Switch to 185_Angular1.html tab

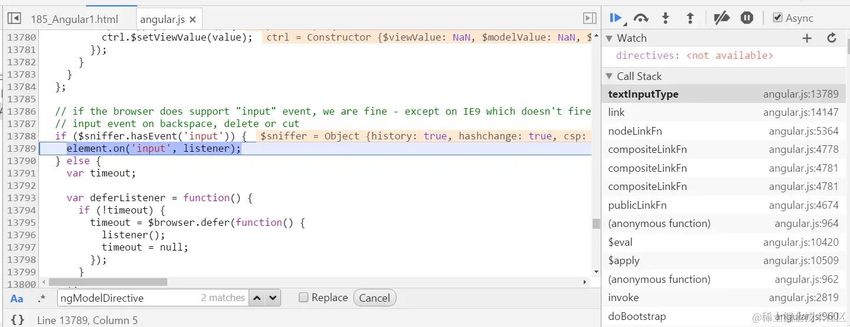click(74, 19)
